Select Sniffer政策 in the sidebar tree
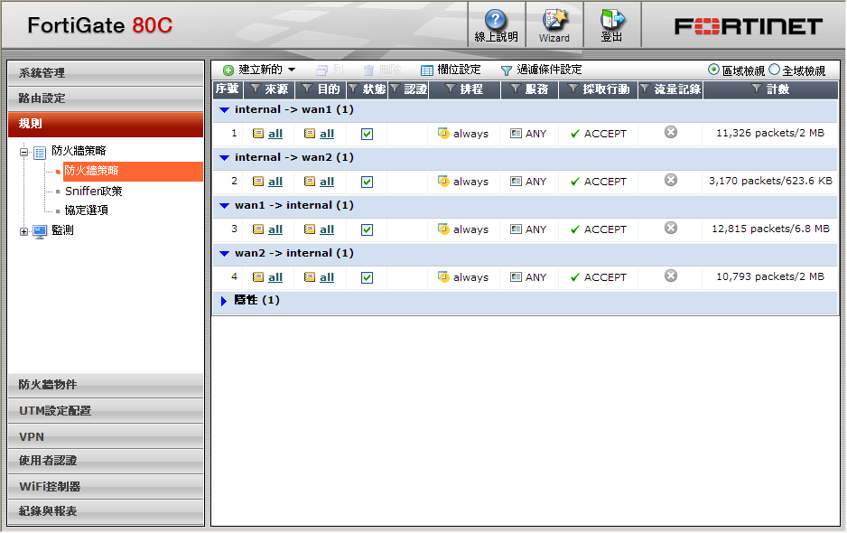Screen dimensions: 847x533 pos(93,191)
